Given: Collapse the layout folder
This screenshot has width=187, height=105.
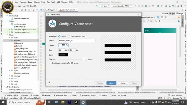Looking at the screenshot, I should pyautogui.click(x=10, y=71).
